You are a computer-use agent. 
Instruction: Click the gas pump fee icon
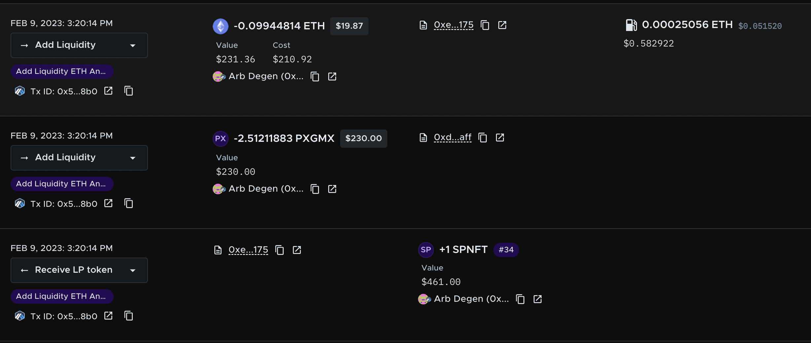631,25
